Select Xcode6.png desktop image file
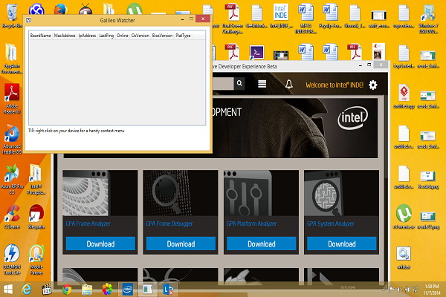 (x=428, y=179)
